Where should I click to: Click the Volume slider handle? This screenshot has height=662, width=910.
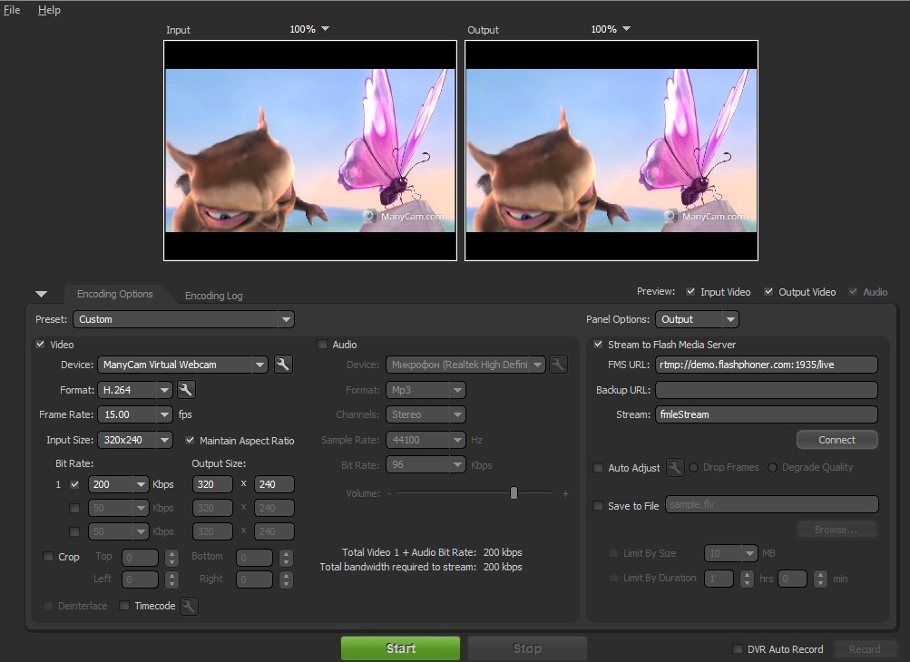tap(514, 493)
